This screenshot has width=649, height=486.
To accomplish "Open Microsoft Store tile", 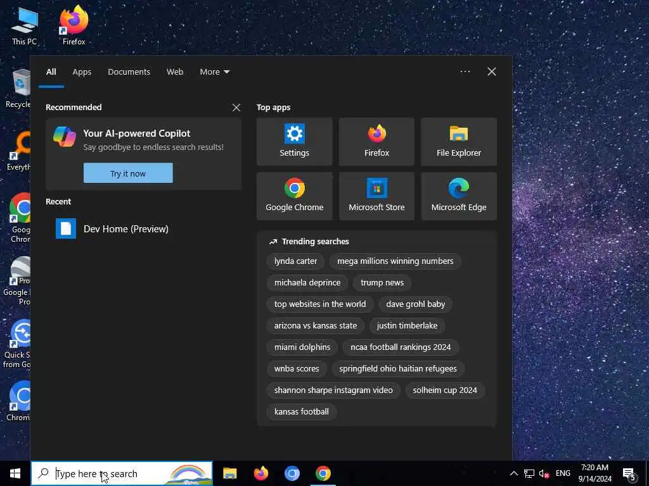I will click(376, 196).
